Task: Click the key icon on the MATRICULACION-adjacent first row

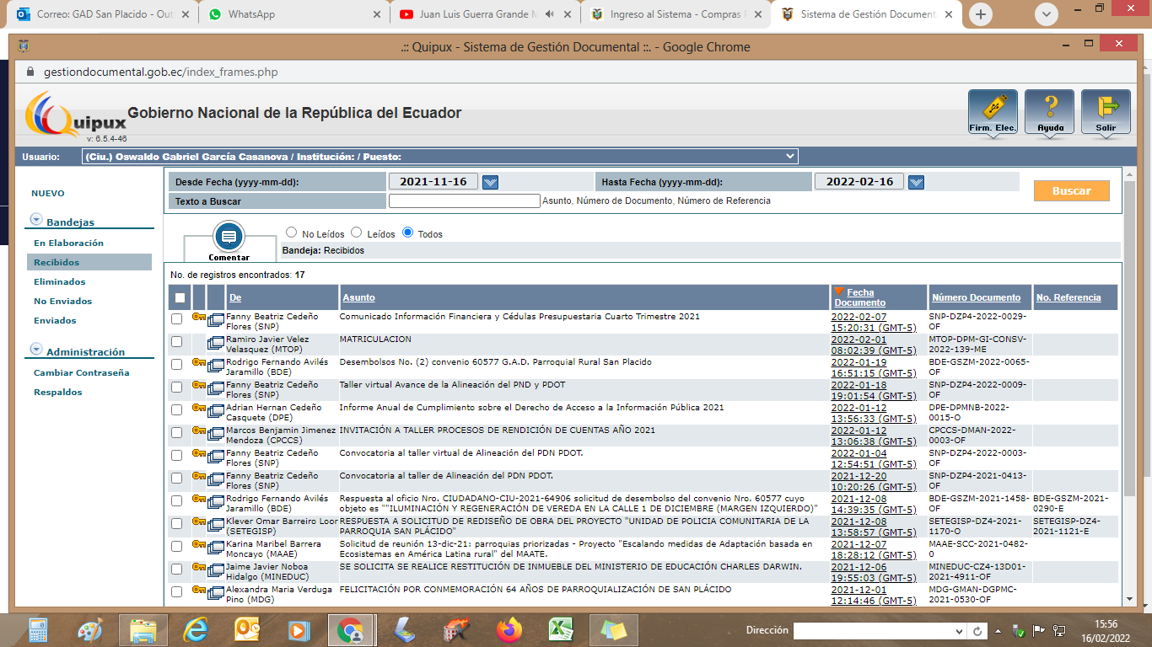Action: pyautogui.click(x=199, y=317)
